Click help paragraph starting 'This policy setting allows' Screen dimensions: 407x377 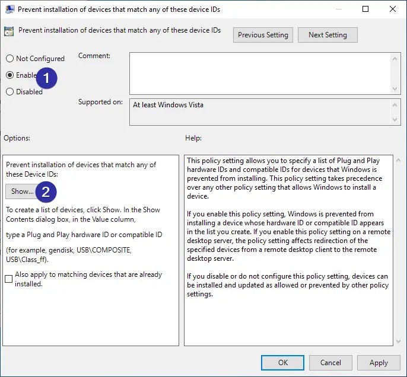click(285, 178)
